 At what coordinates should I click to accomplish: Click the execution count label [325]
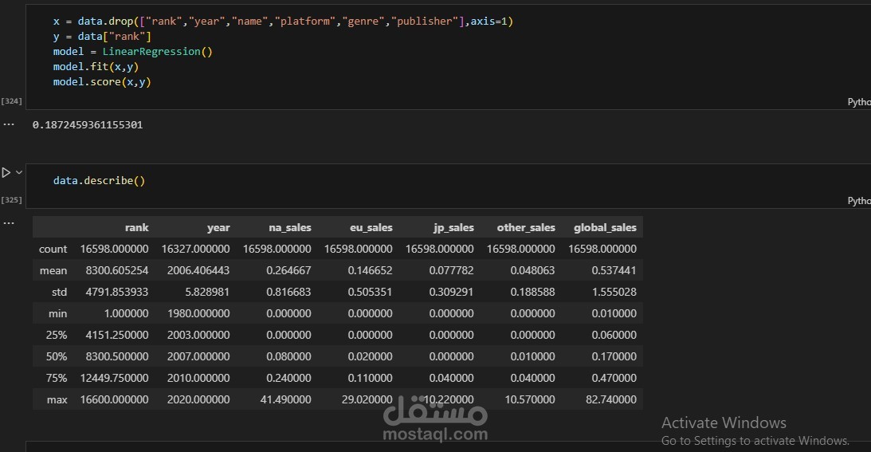click(12, 200)
